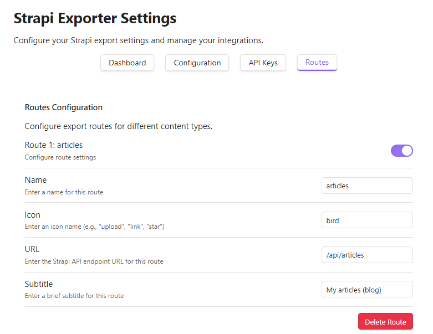The height and width of the screenshot is (334, 433).
Task: Click the Route 1: articles label
Action: 54,145
